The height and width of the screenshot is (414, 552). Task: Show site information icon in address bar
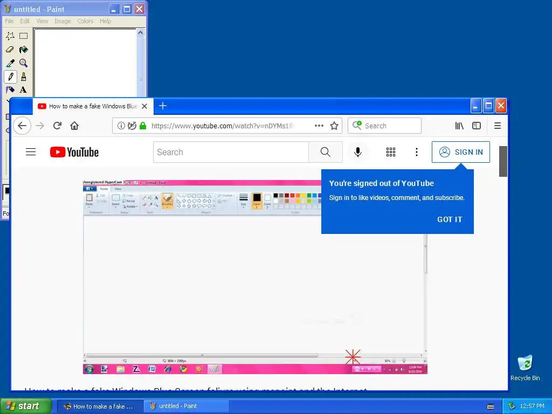click(x=121, y=126)
